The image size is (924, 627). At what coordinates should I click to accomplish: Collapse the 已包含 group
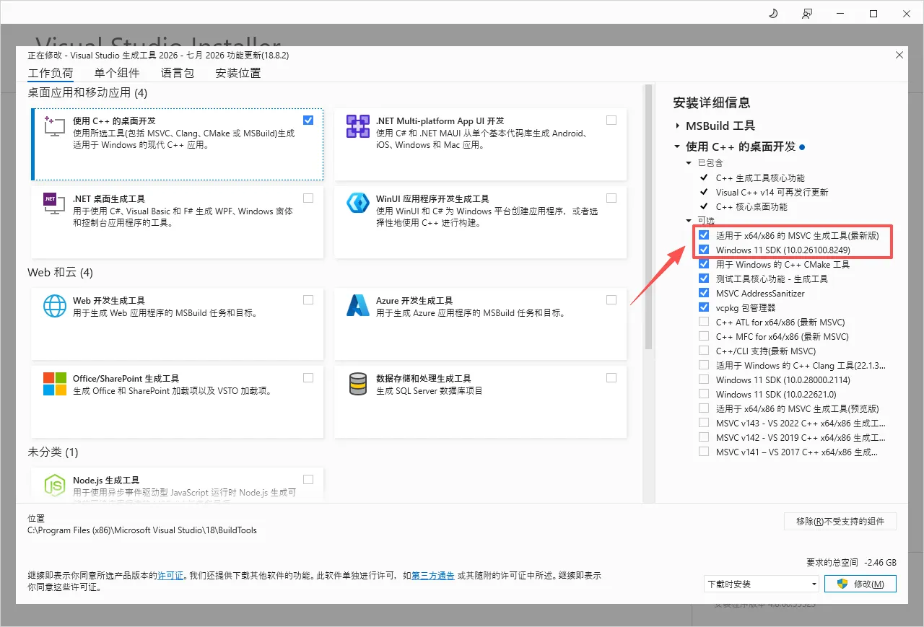pos(689,163)
